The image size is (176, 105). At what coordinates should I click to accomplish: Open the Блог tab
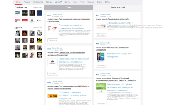pos(75,2)
